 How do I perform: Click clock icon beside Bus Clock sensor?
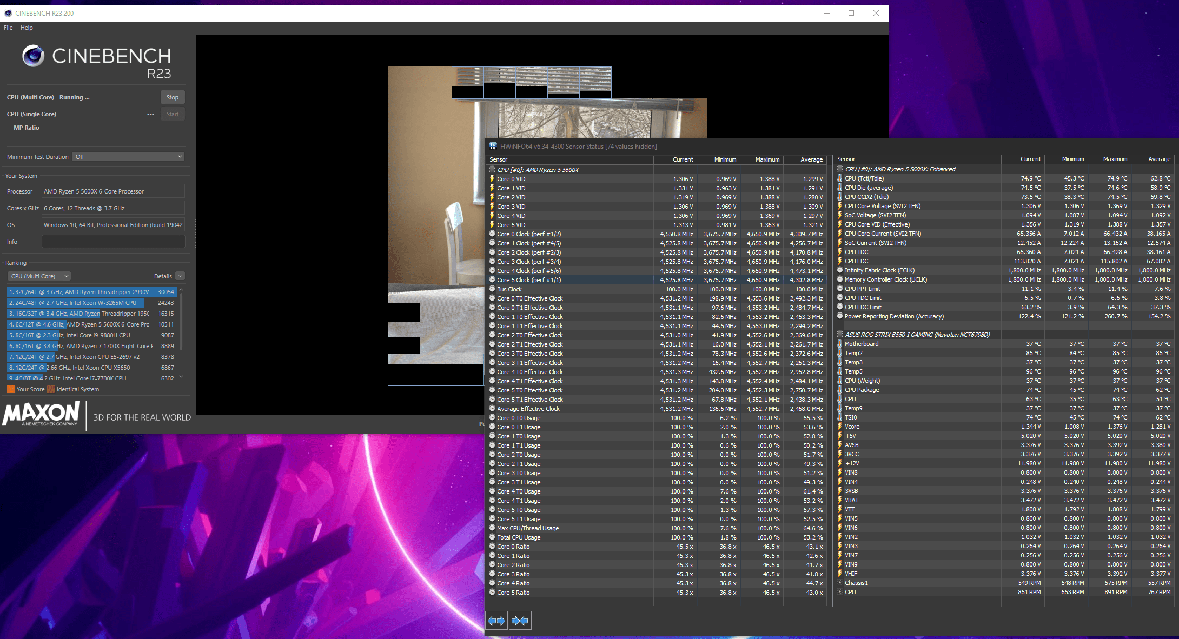pyautogui.click(x=492, y=289)
